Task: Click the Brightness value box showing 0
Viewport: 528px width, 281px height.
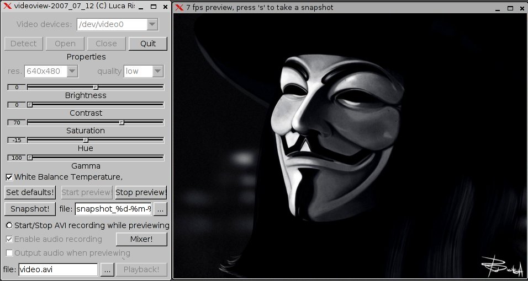Action: coord(17,88)
